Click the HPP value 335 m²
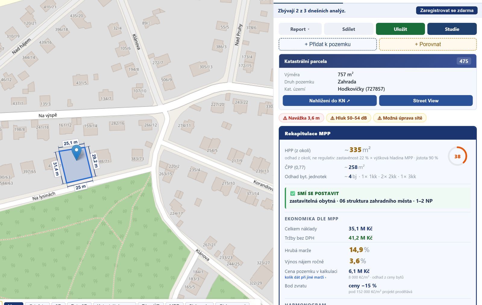Viewport: 482px width, 305px height. [x=358, y=150]
